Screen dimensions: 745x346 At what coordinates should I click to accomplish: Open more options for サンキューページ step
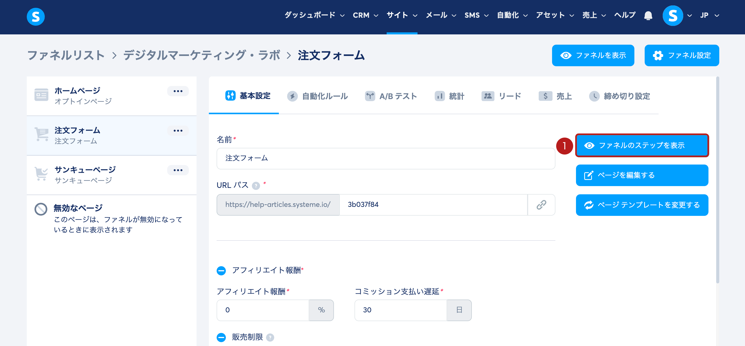click(x=178, y=170)
